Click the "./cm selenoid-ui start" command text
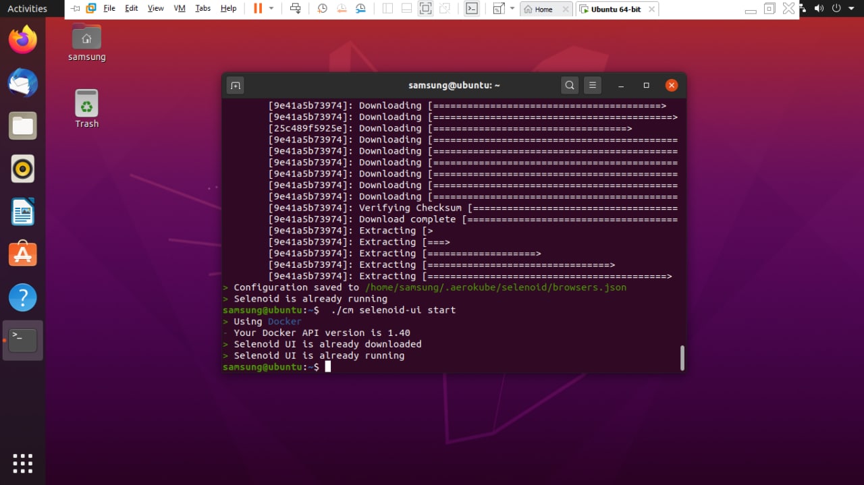Image resolution: width=864 pixels, height=485 pixels. click(393, 310)
